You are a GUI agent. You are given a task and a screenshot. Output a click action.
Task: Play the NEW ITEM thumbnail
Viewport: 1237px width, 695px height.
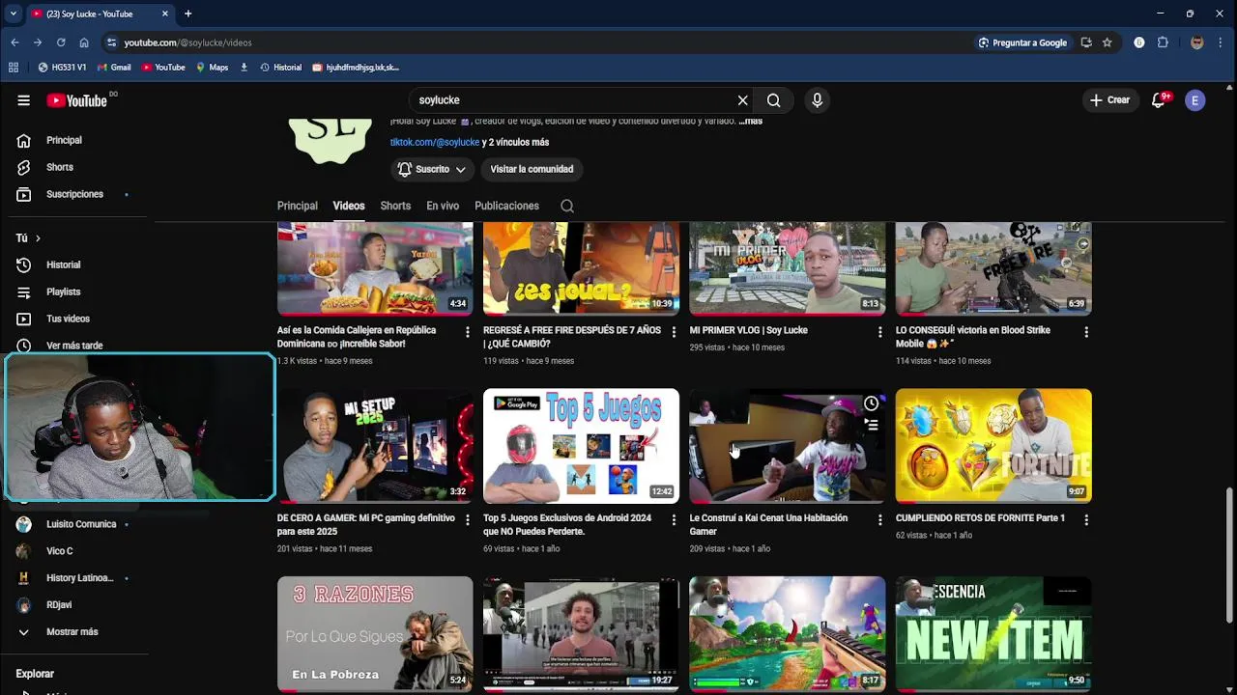993,634
